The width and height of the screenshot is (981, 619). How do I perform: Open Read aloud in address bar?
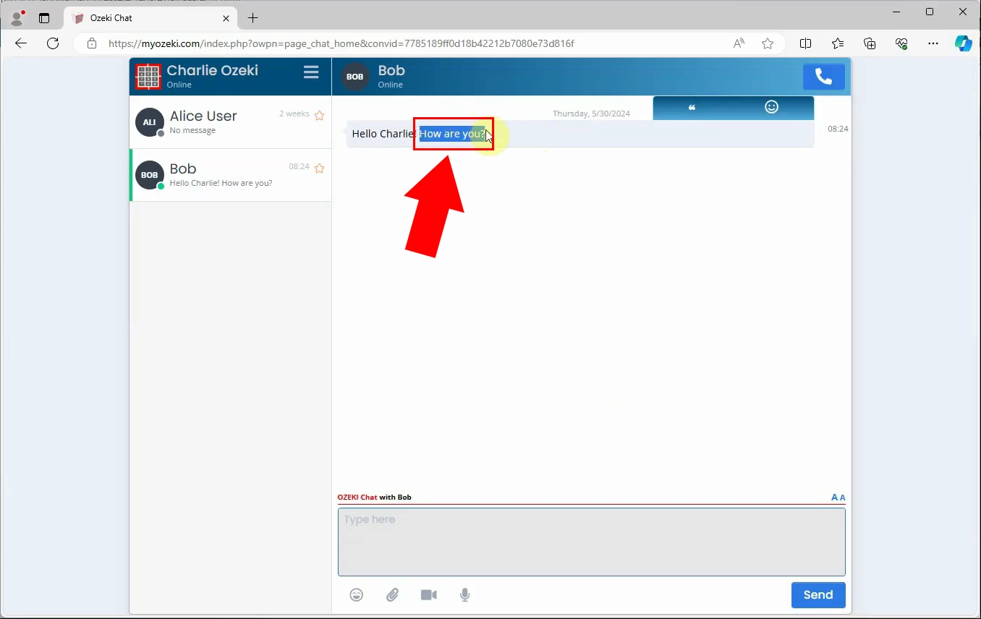tap(739, 43)
